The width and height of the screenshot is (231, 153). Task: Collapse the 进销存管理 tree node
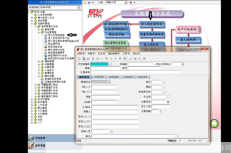[x=32, y=24]
